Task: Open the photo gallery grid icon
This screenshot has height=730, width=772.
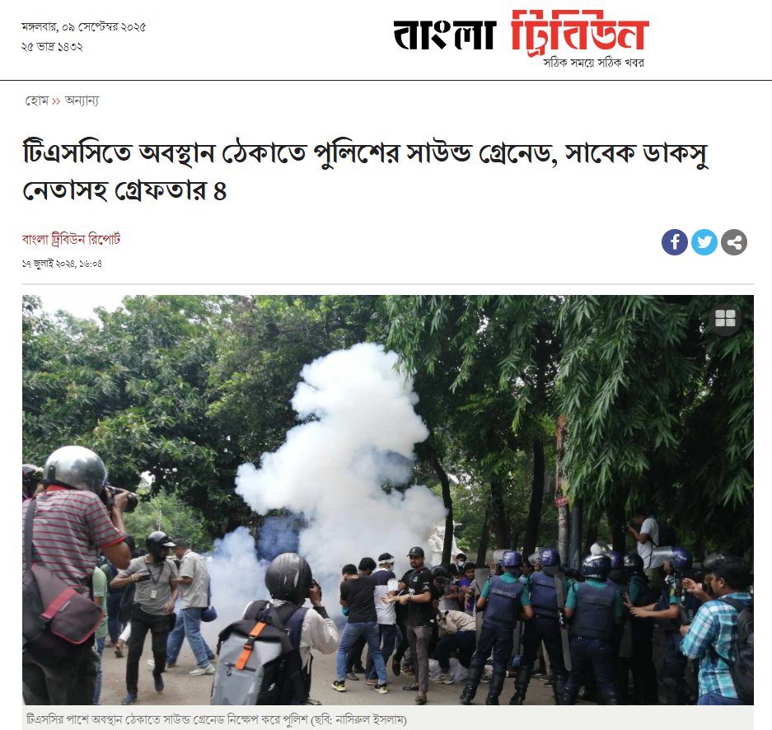Action: click(725, 319)
